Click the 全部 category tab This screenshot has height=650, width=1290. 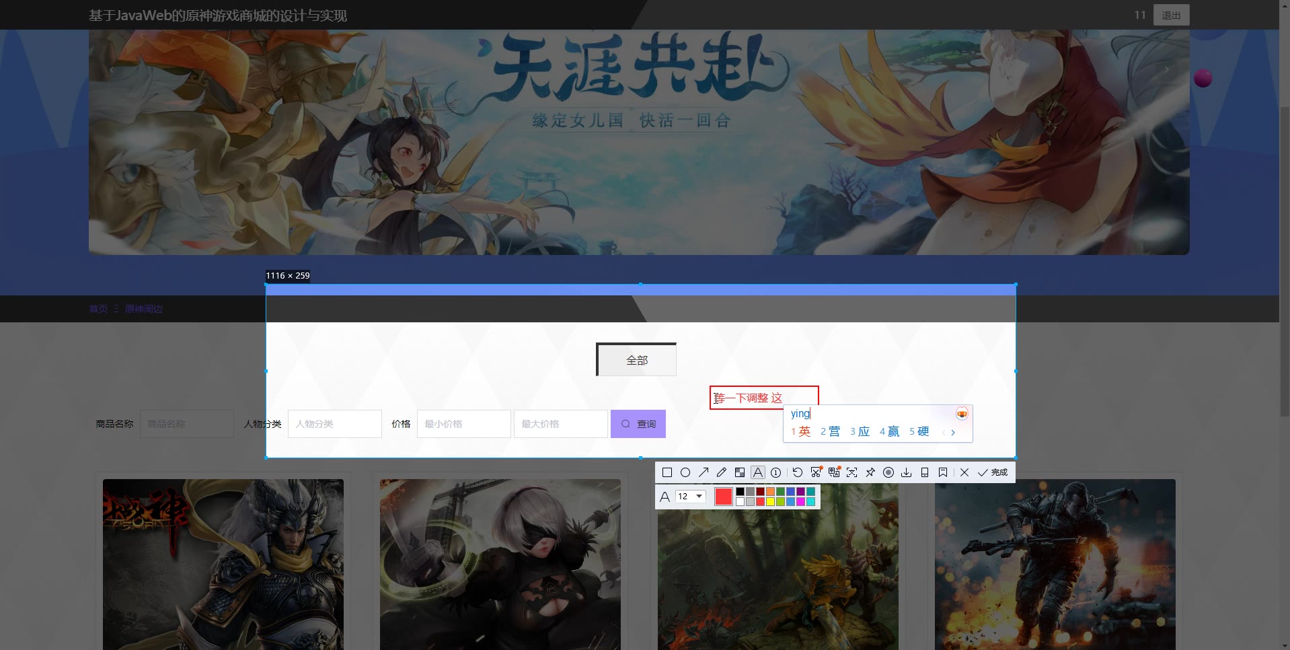pos(636,360)
